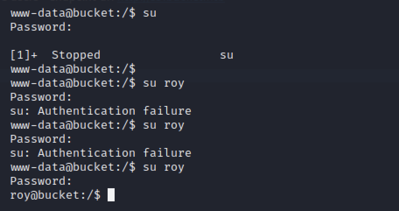Click the last su roy command

164,167
